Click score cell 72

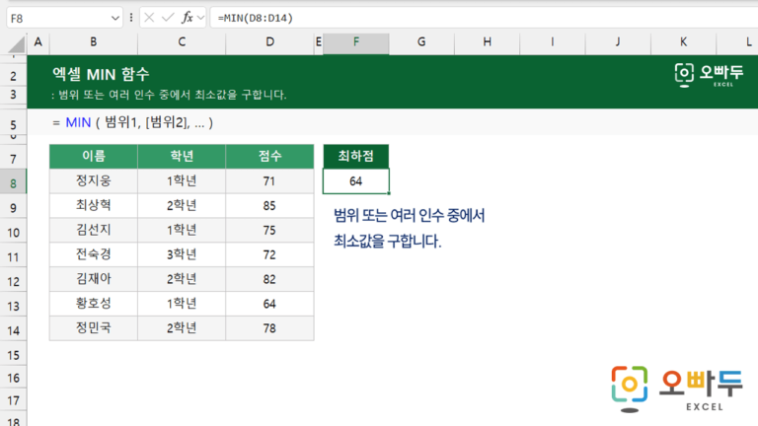pos(269,254)
